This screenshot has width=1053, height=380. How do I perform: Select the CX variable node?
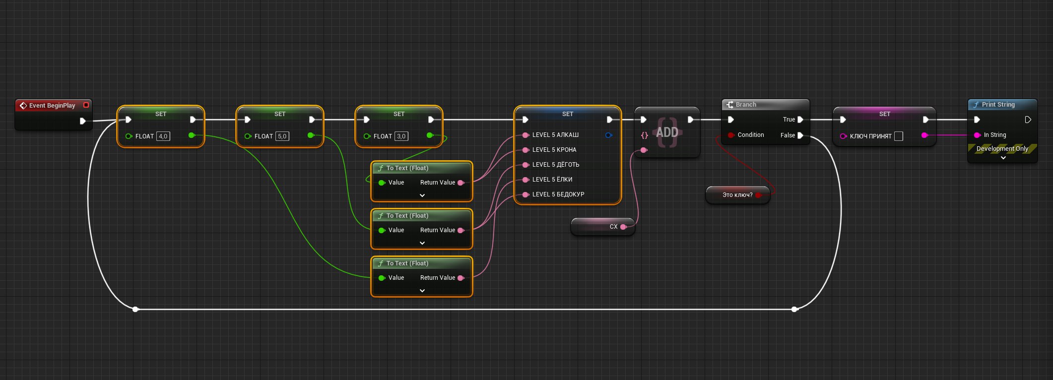click(x=603, y=227)
